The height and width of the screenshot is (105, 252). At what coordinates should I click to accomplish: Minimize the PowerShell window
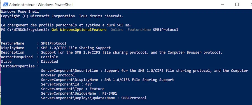222,4
